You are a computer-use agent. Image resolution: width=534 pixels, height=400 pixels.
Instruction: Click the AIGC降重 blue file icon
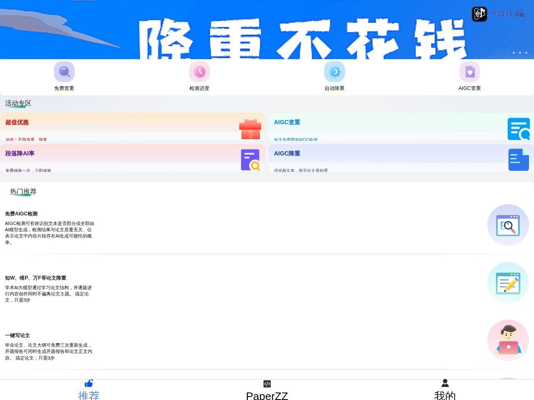coord(519,160)
